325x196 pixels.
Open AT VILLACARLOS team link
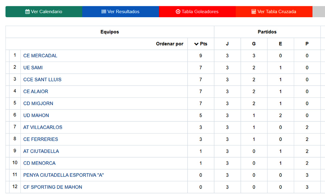point(43,127)
